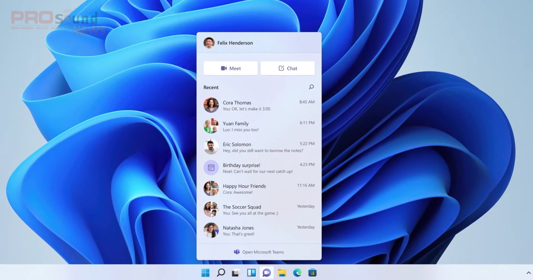Image resolution: width=533 pixels, height=280 pixels.
Task: Start a video call with Meet
Action: (231, 68)
